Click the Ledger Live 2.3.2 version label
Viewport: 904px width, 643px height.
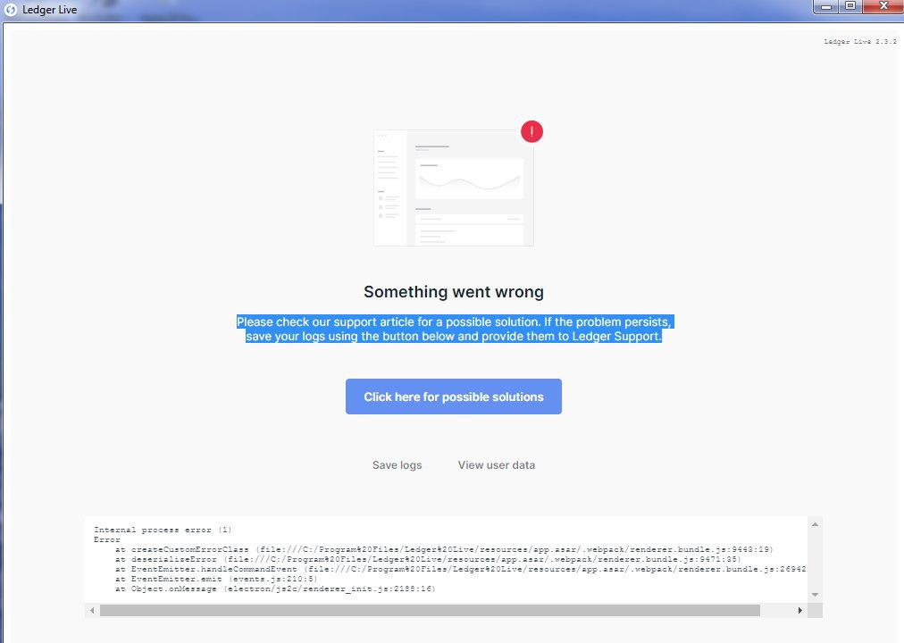[x=860, y=41]
